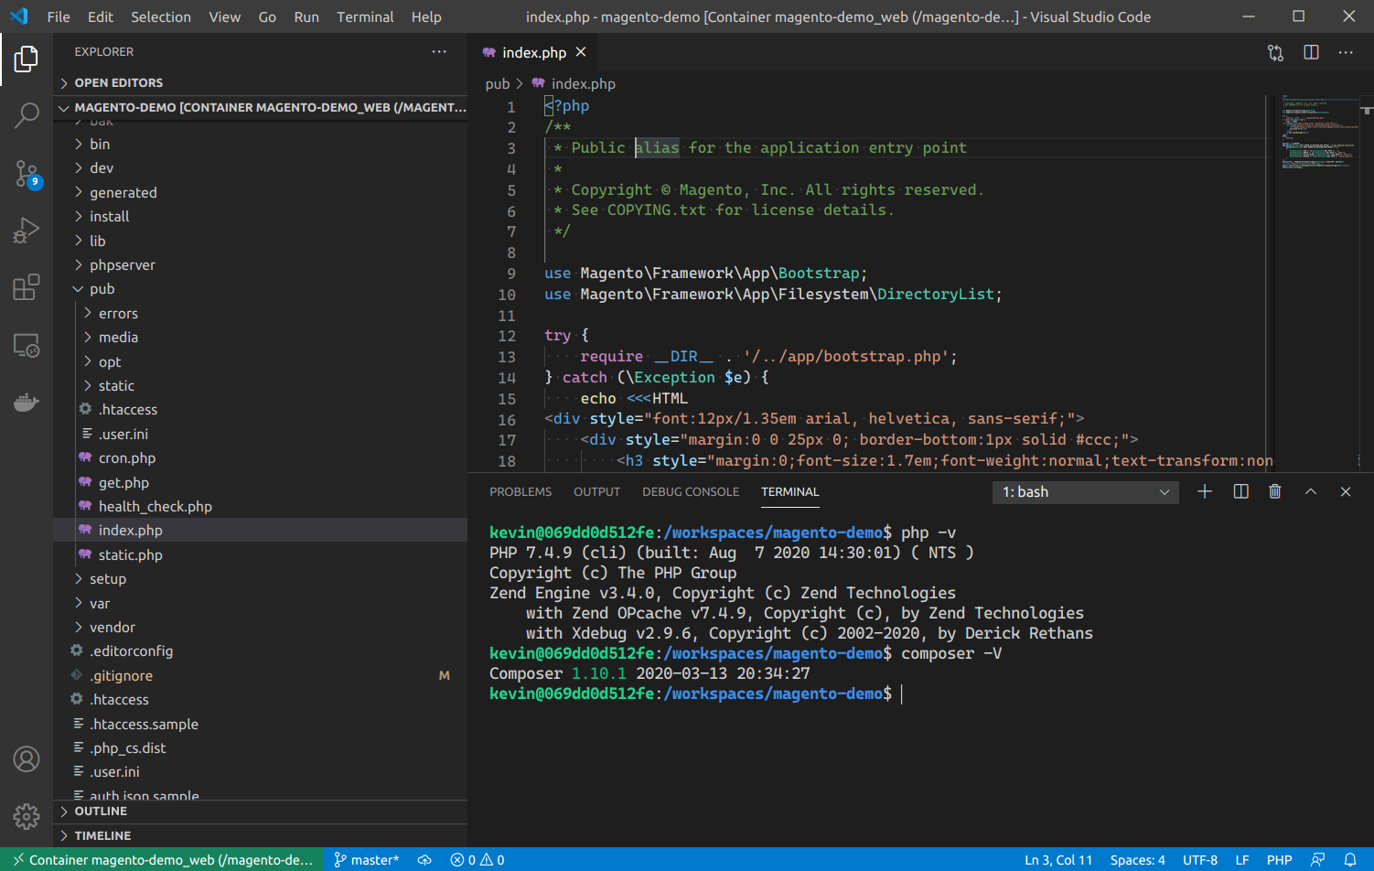This screenshot has width=1374, height=871.
Task: Open .php_cs.dist file
Action: [x=261, y=748]
